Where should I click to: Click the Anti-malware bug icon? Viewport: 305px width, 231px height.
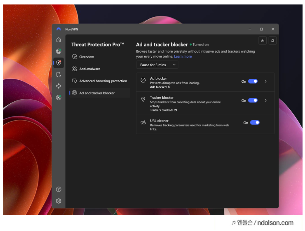tap(74, 69)
